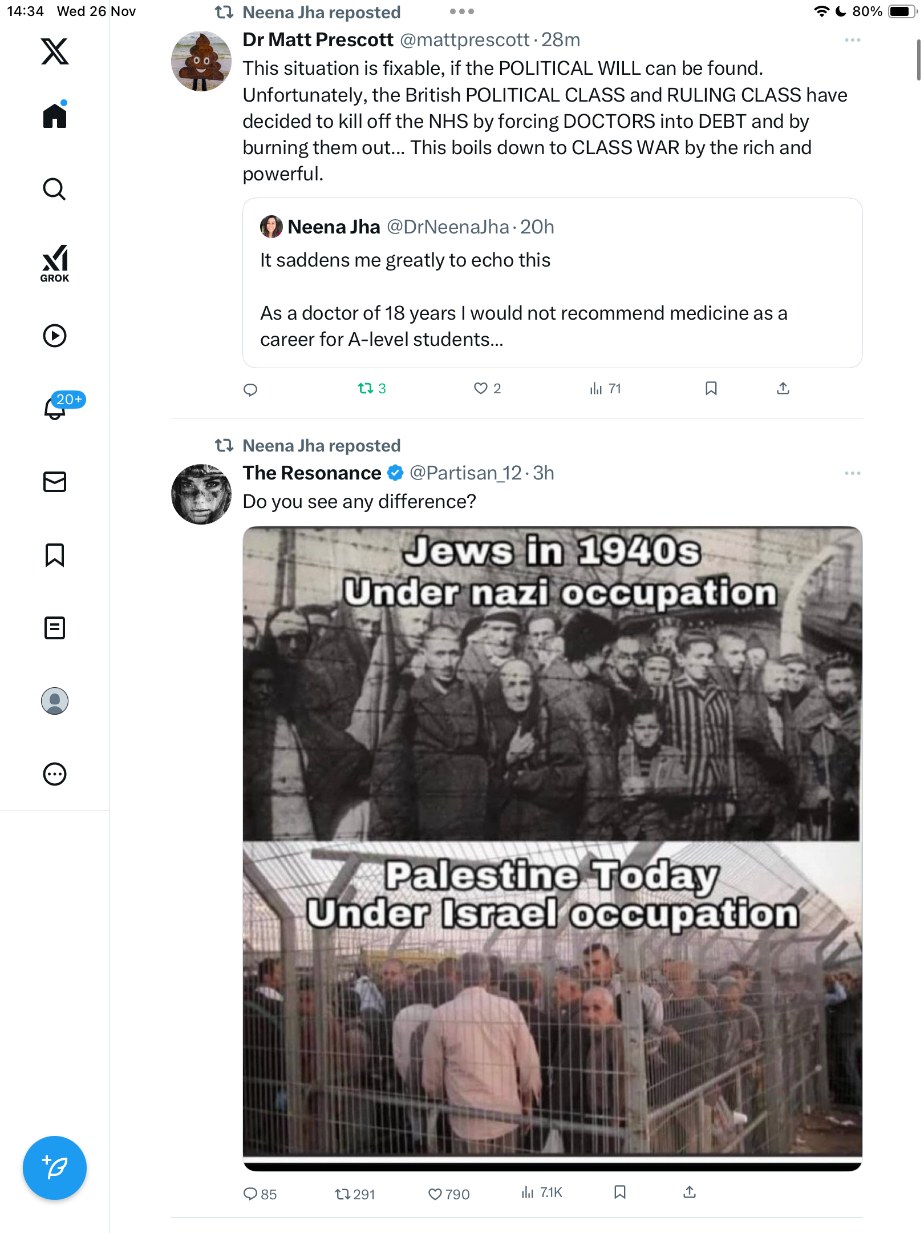Open the @mattprescott profile link
This screenshot has width=924, height=1233.
tap(464, 40)
